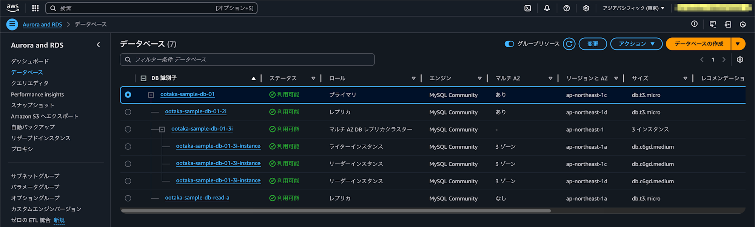Open the ootaka-sample-db-read-a replica link
Screen dimensions: 755x227
(197, 198)
